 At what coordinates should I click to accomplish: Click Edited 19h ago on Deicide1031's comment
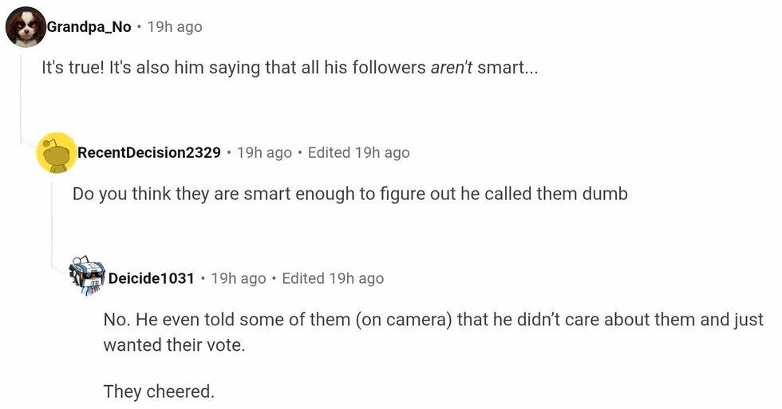tap(333, 278)
